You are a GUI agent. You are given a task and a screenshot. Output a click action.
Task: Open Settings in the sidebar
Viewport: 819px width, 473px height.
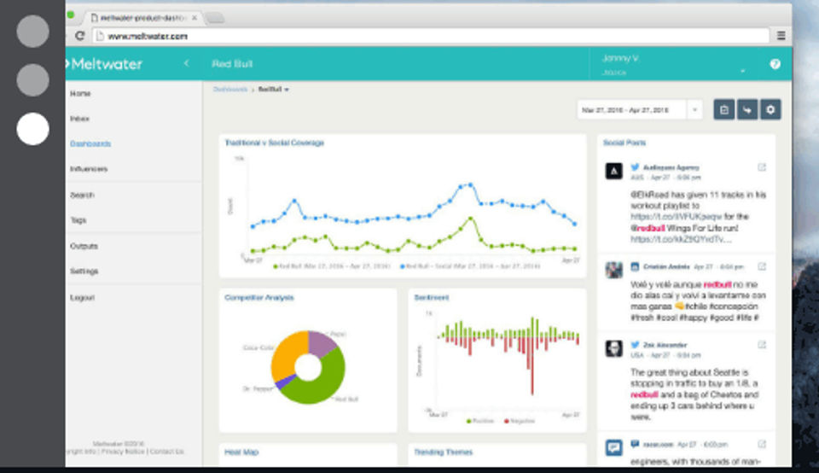click(84, 272)
